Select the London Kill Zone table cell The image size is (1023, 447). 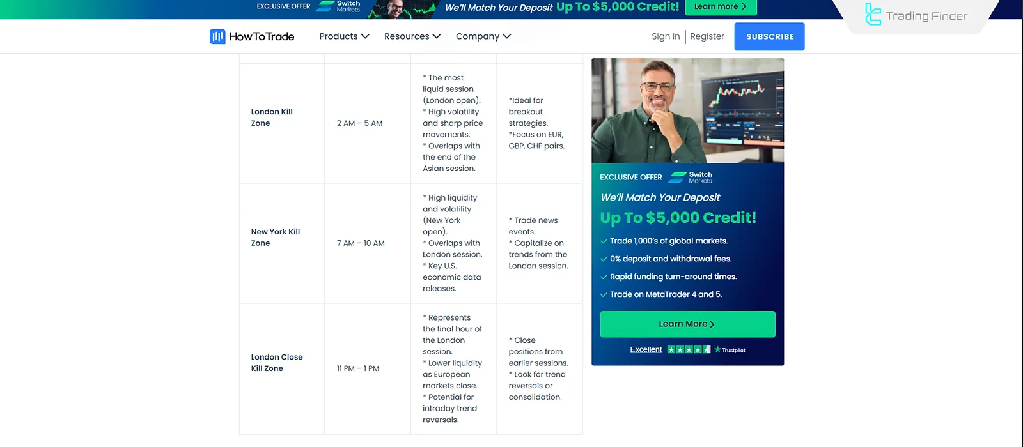point(272,117)
